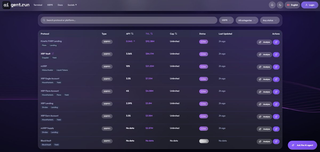320x152 pixels.
Task: Analyze XRP Eagle Account
Action: point(264,79)
